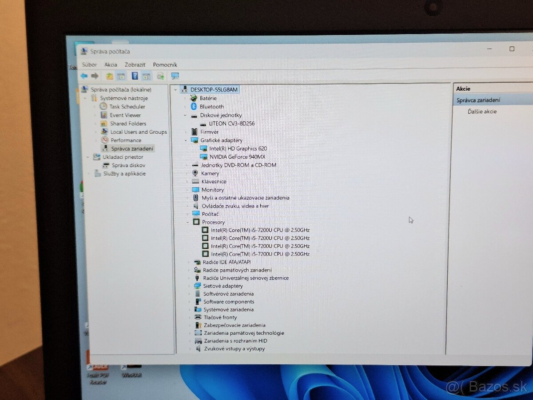Click the blue Help toolbar icon

(x=135, y=76)
